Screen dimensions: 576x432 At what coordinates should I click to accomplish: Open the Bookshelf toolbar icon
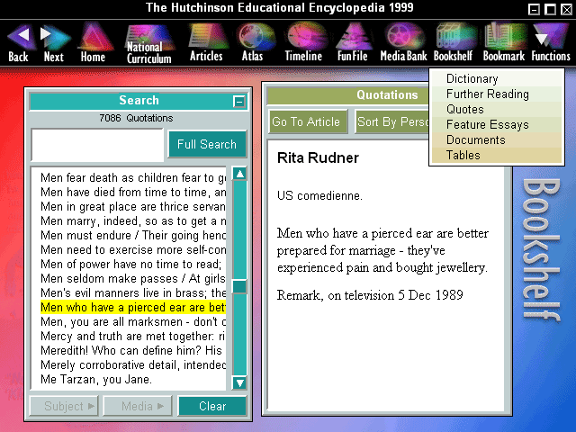(454, 42)
